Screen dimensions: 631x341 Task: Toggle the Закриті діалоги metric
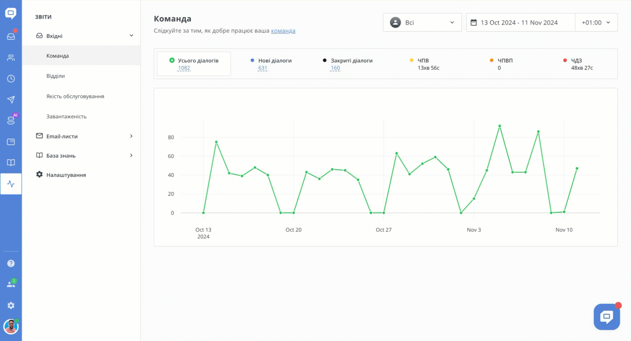[x=351, y=60]
